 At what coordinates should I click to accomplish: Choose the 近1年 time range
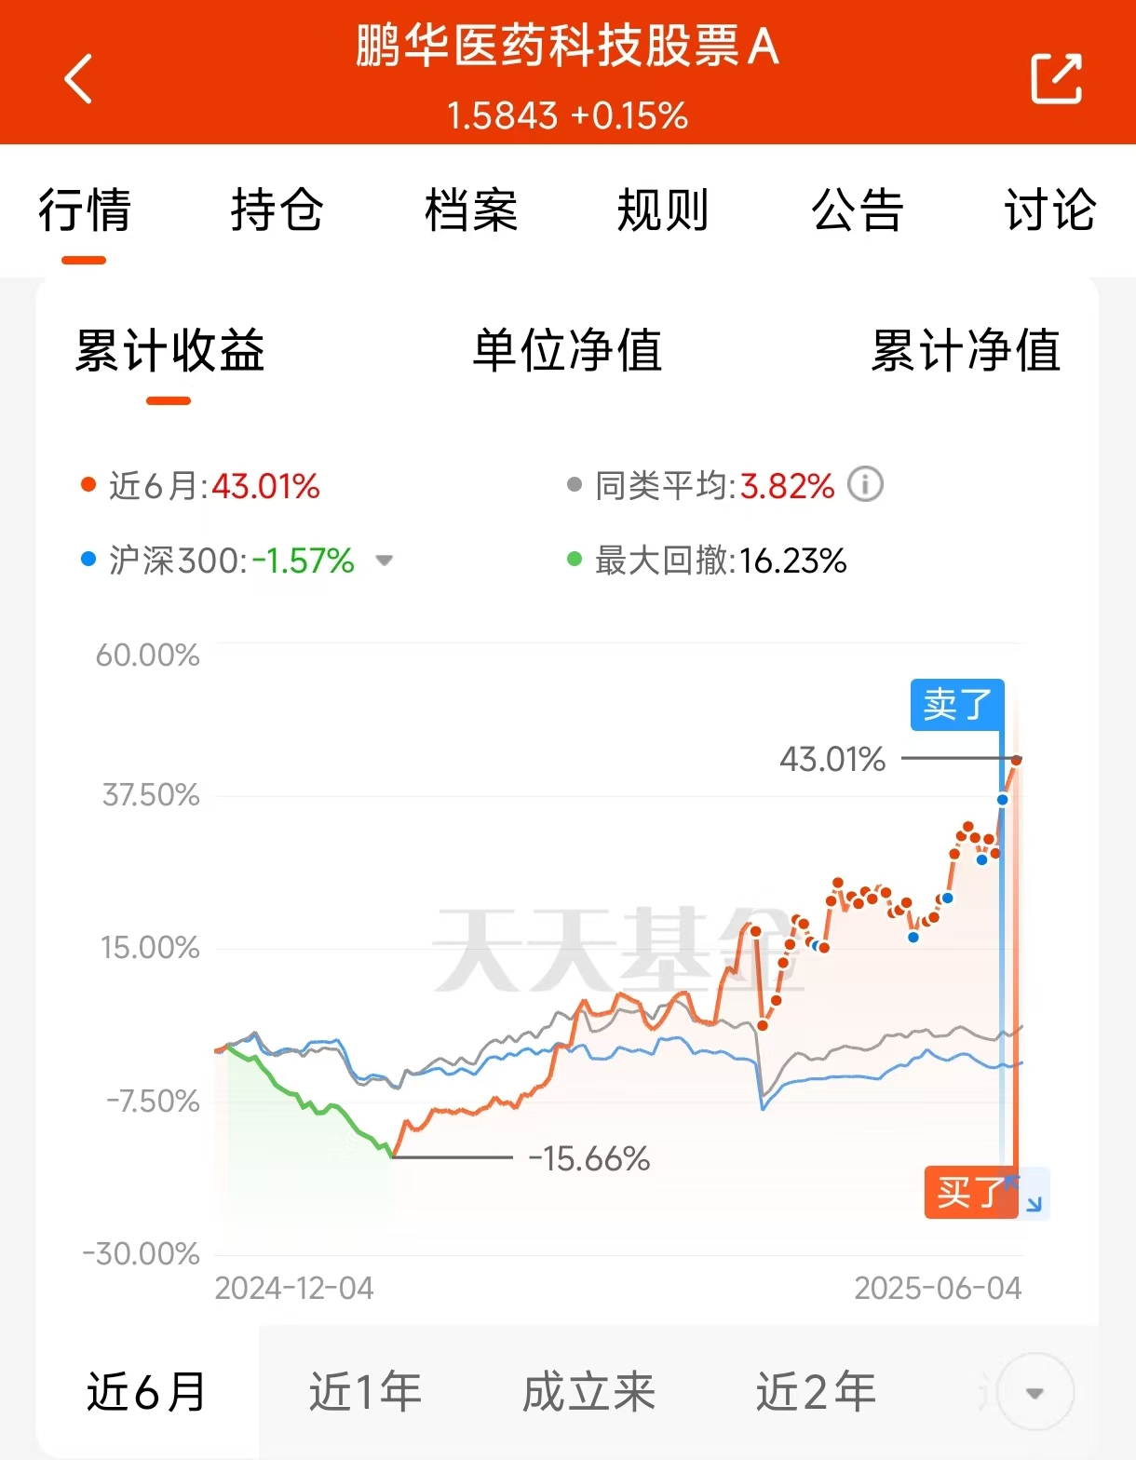point(365,1392)
